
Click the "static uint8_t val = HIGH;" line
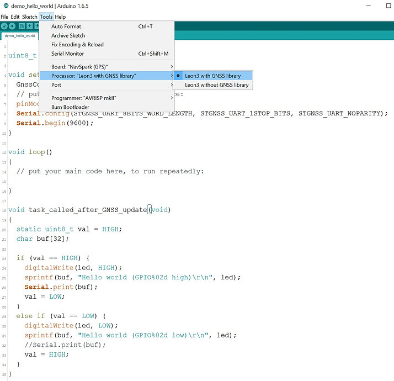[x=69, y=229]
